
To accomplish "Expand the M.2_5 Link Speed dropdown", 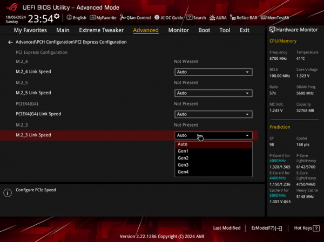I will point(213,93).
